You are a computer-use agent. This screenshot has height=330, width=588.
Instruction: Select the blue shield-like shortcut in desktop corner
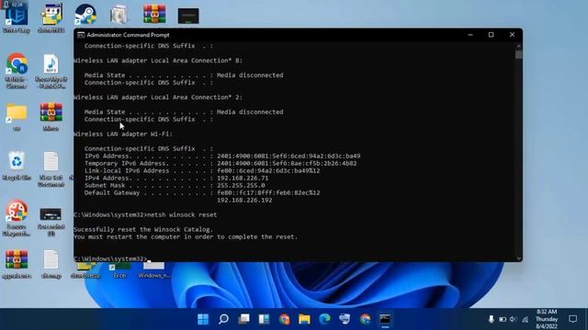point(17,18)
